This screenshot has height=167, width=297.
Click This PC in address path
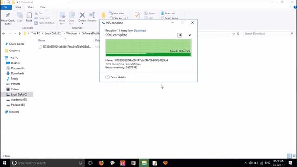tap(36, 33)
